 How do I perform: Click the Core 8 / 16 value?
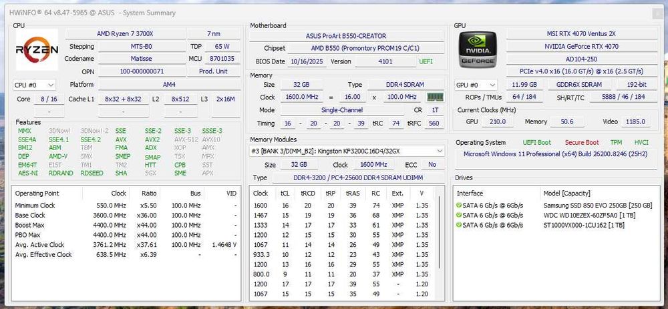49,99
